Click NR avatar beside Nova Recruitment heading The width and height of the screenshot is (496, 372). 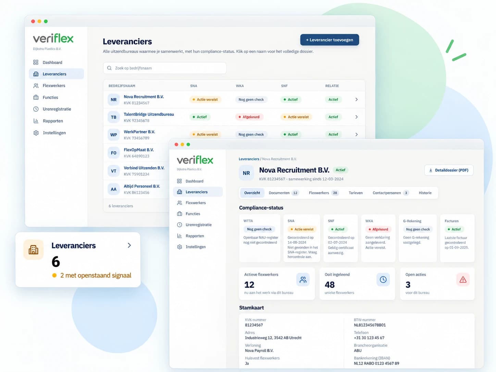[x=246, y=173]
